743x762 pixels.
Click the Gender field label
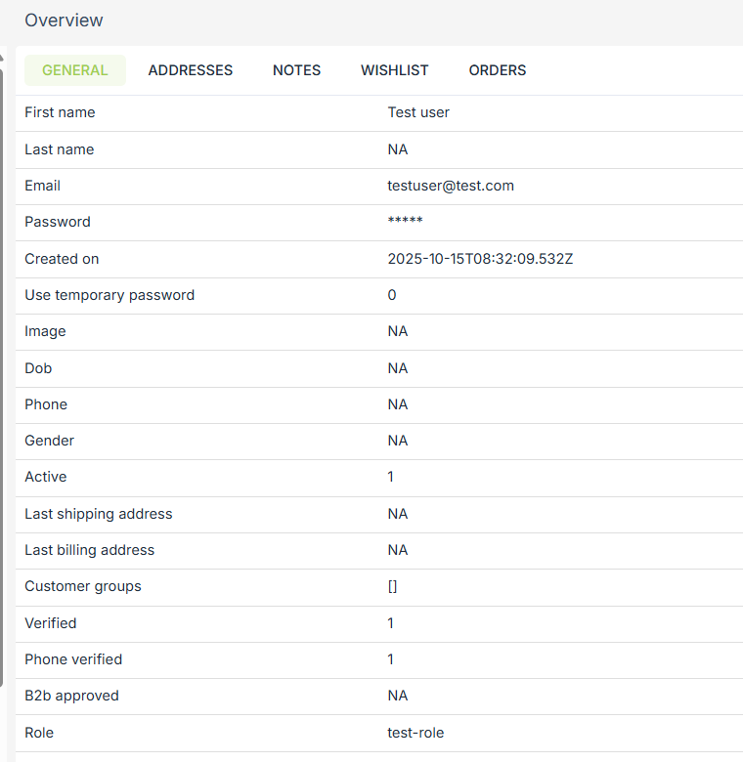click(49, 441)
